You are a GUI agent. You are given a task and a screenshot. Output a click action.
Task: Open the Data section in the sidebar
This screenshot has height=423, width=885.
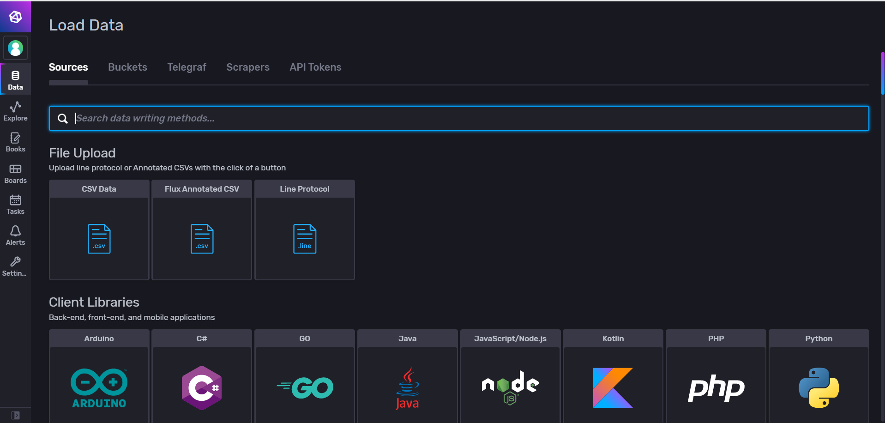[15, 80]
